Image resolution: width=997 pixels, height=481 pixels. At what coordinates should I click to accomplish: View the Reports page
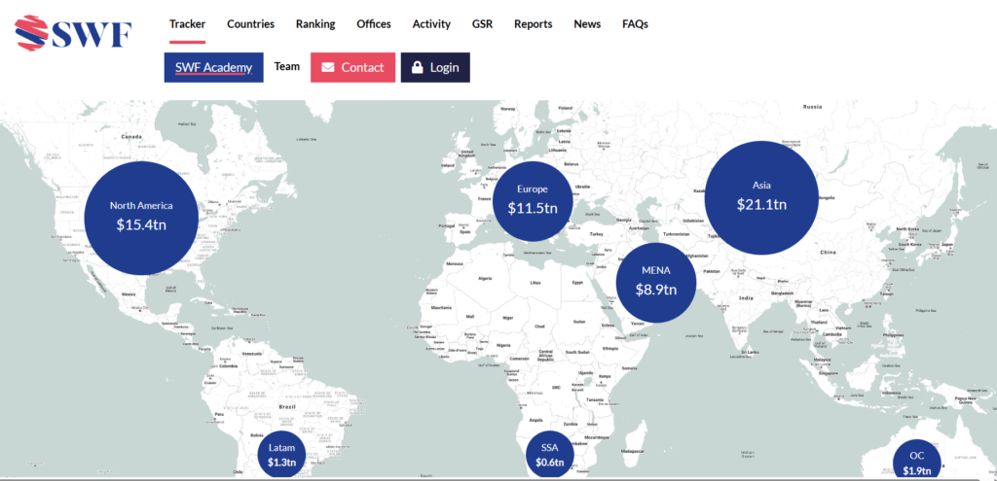click(x=533, y=24)
